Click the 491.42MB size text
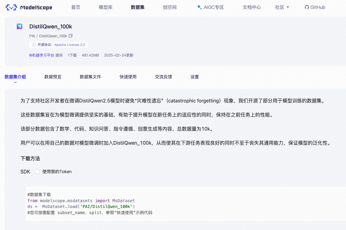The height and width of the screenshot is (230, 346). click(x=90, y=55)
